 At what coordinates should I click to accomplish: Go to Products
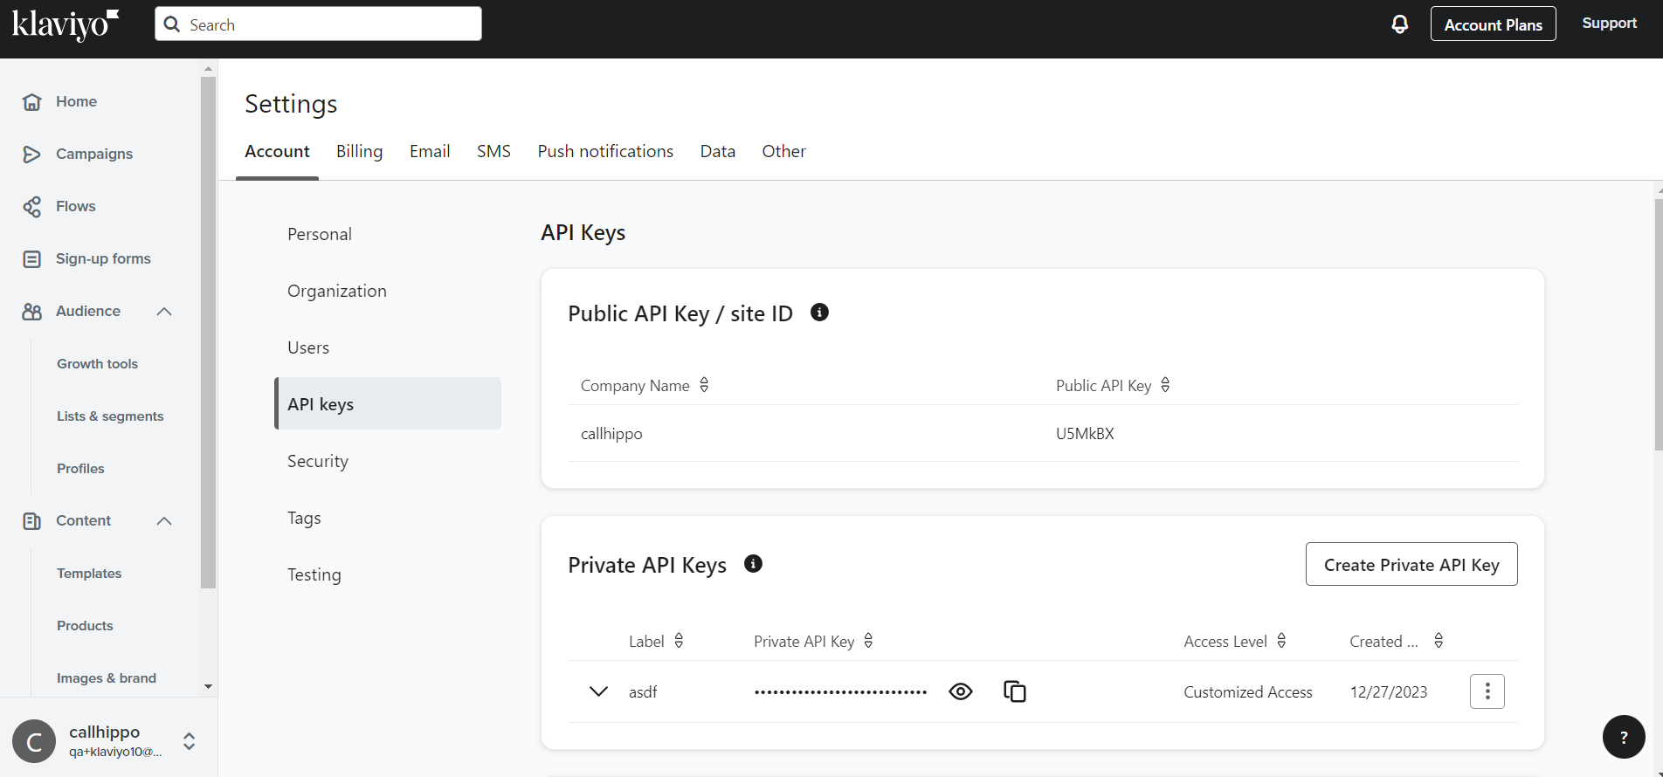[x=85, y=625]
